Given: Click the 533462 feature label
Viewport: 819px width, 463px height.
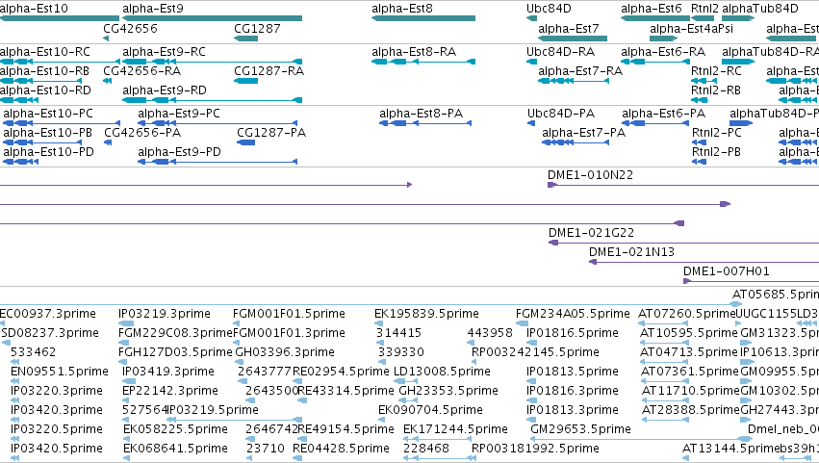Looking at the screenshot, I should click(x=33, y=352).
